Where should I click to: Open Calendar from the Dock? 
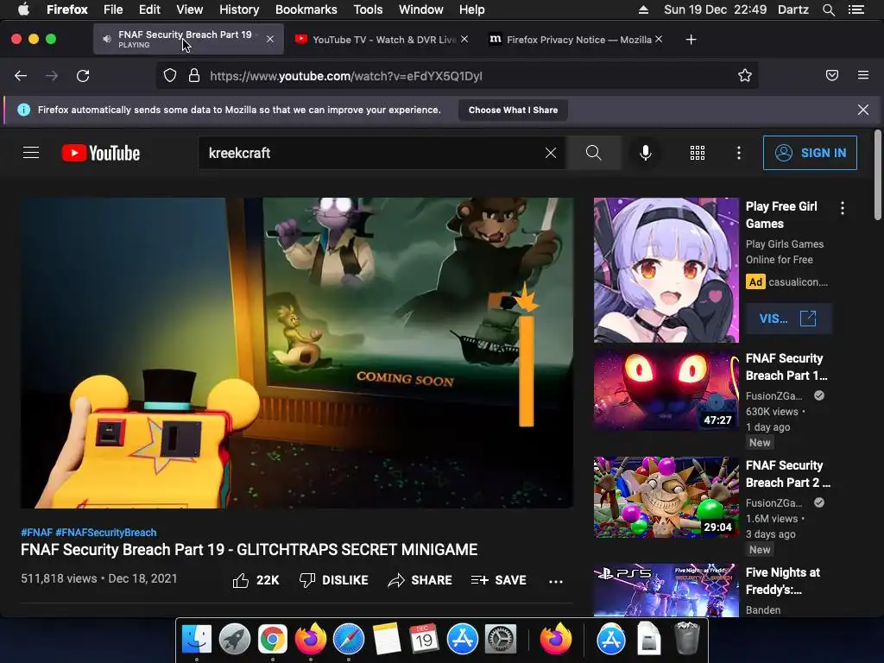coord(425,639)
